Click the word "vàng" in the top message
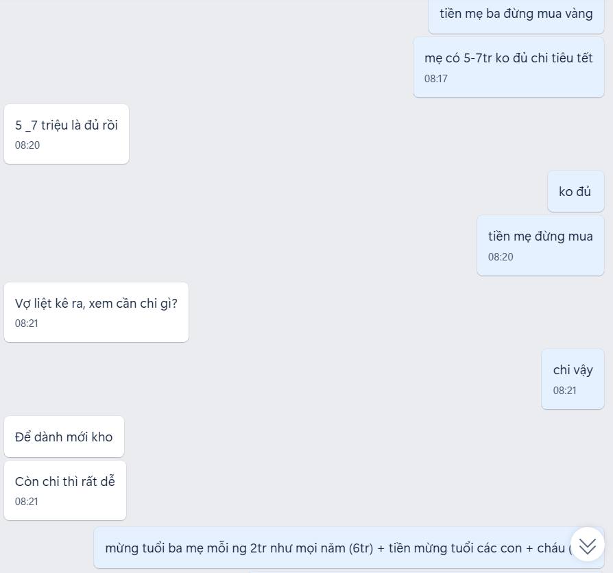Viewport: 613px width, 573px height. pyautogui.click(x=579, y=14)
